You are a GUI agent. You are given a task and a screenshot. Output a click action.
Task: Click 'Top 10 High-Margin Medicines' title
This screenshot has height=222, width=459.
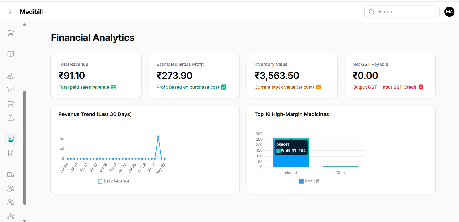(x=292, y=114)
